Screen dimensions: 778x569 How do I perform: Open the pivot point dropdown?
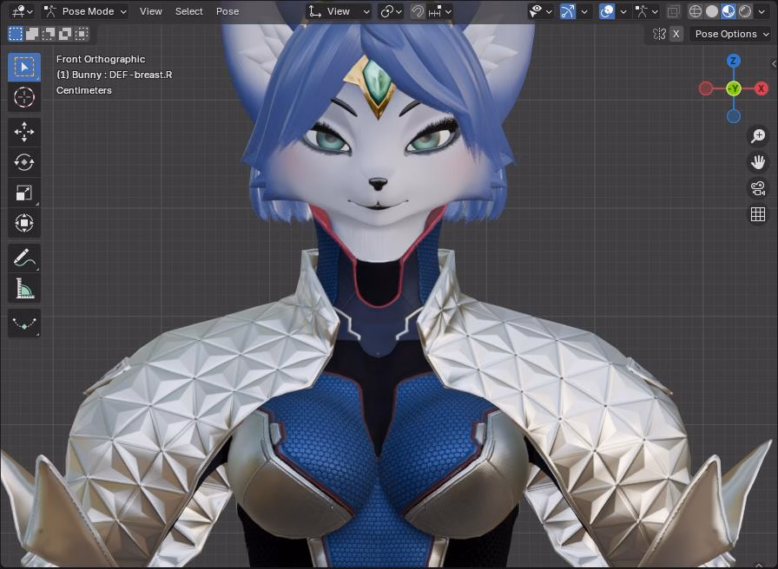click(391, 11)
